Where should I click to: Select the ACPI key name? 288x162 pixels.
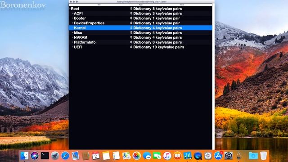(78, 13)
